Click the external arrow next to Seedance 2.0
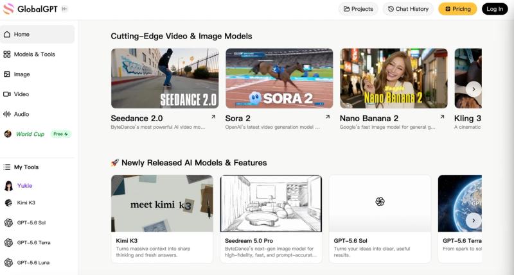This screenshot has width=514, height=275. pyautogui.click(x=213, y=117)
